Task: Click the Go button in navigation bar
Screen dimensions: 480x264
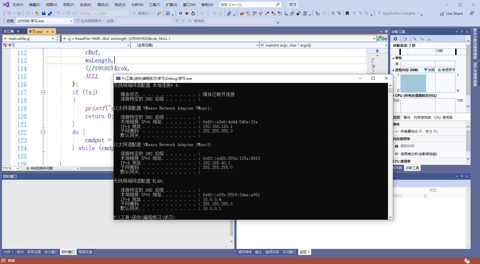Action: pyautogui.click(x=382, y=38)
